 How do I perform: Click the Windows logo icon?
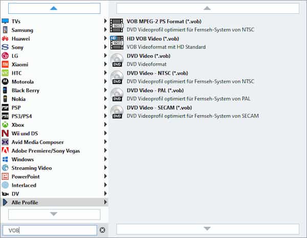pos(5,159)
